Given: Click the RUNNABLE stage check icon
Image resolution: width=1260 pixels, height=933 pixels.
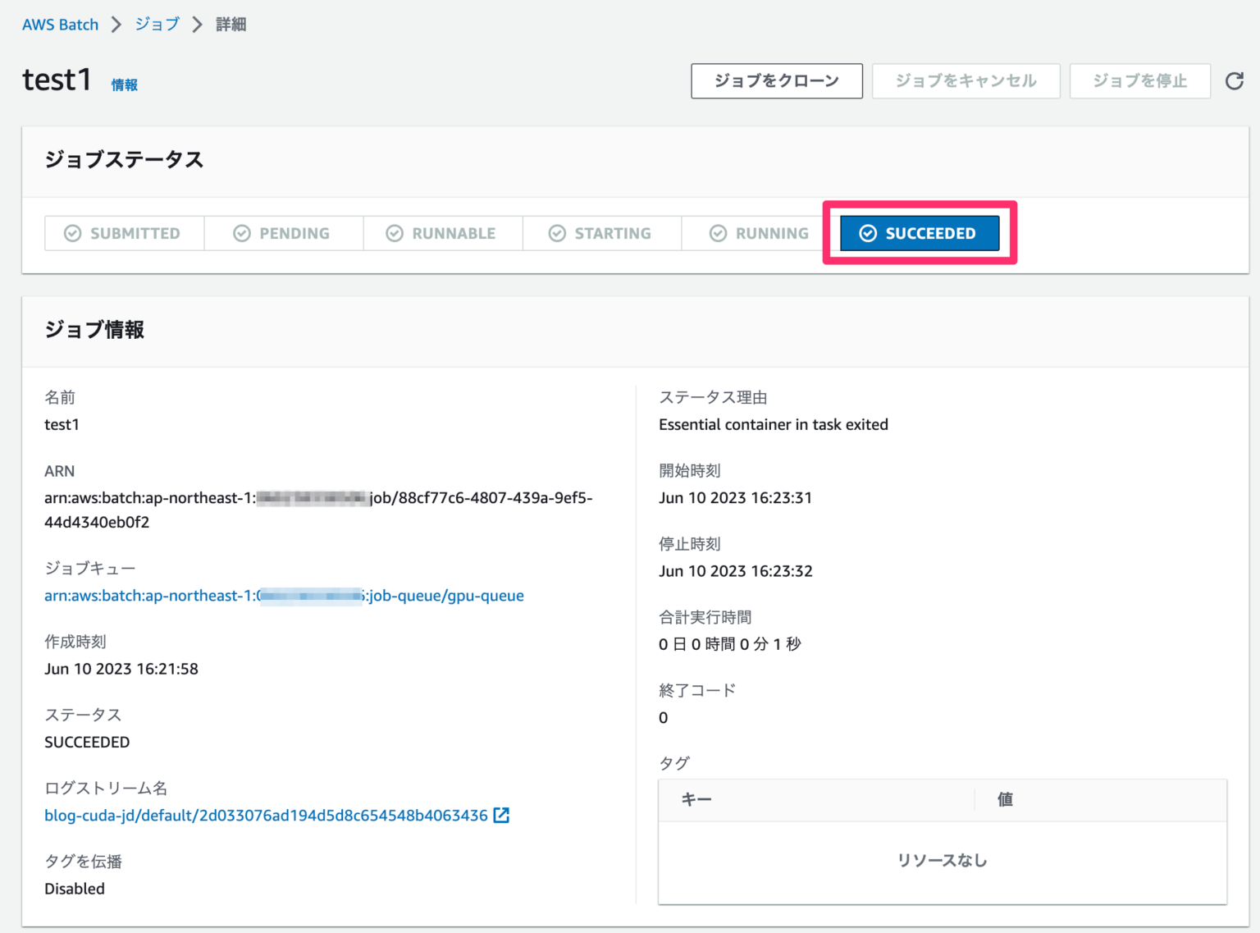Looking at the screenshot, I should click(x=395, y=233).
